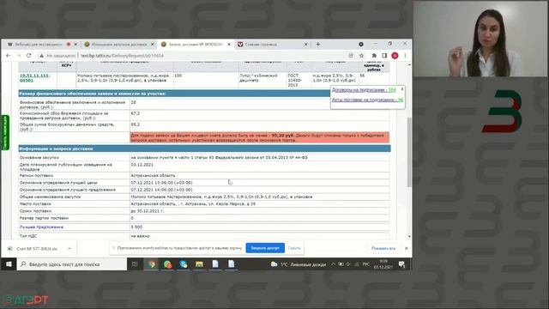Screen dimensions: 549x309
Task: Close the downloads bar
Action: click(406, 248)
